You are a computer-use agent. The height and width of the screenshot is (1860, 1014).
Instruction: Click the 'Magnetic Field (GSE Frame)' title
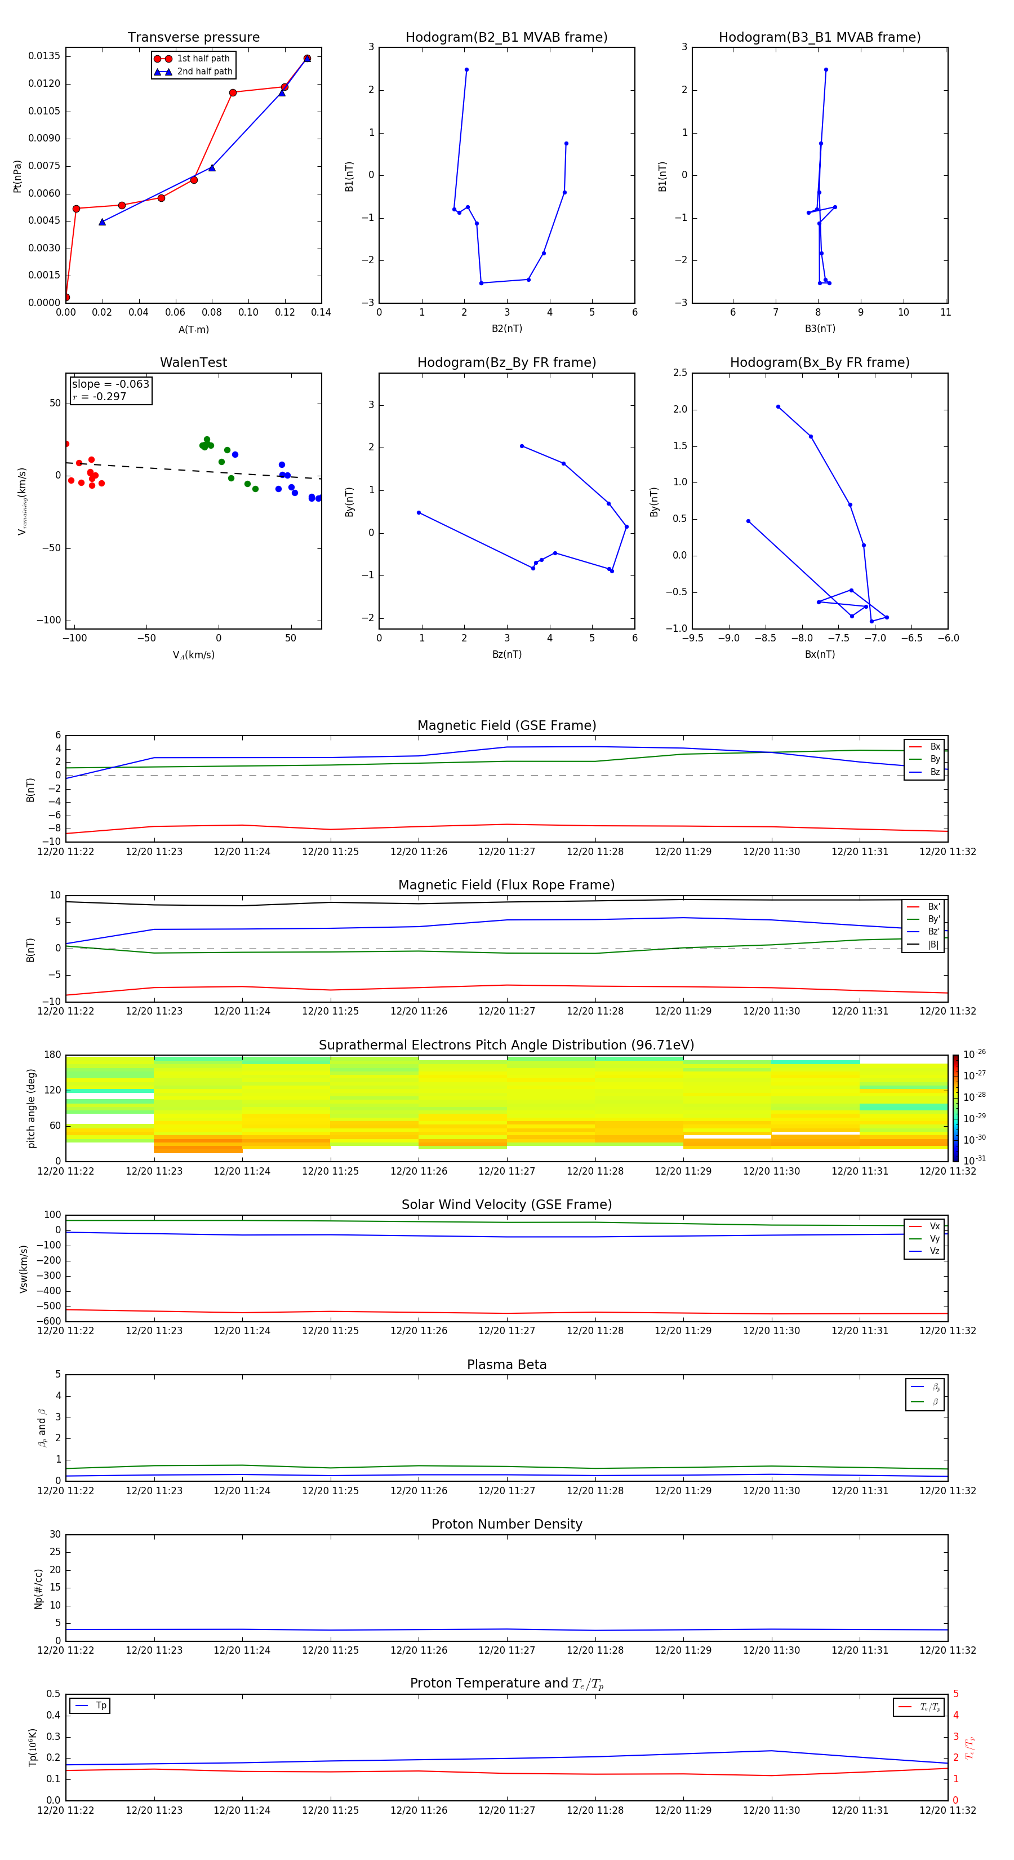pyautogui.click(x=506, y=725)
